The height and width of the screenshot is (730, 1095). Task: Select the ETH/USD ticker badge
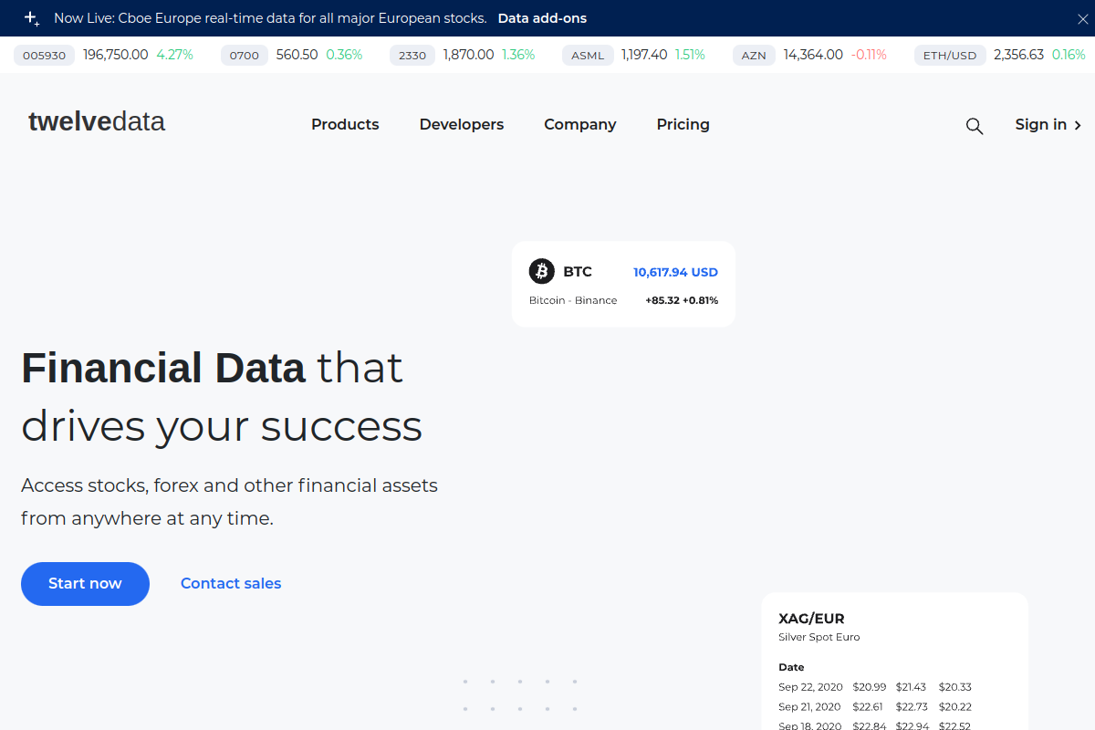tap(950, 55)
